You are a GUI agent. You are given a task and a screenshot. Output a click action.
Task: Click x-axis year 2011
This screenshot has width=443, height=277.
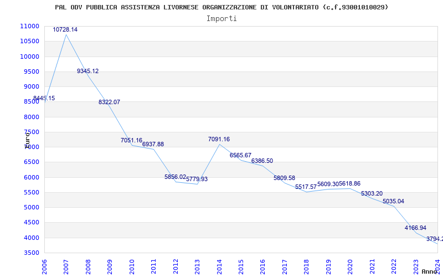pyautogui.click(x=153, y=267)
